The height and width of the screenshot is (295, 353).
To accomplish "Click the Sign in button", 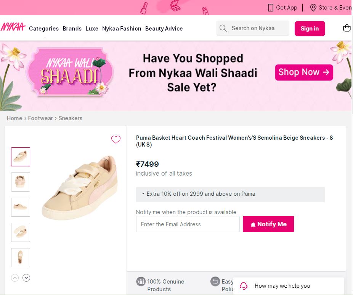I will click(x=310, y=28).
